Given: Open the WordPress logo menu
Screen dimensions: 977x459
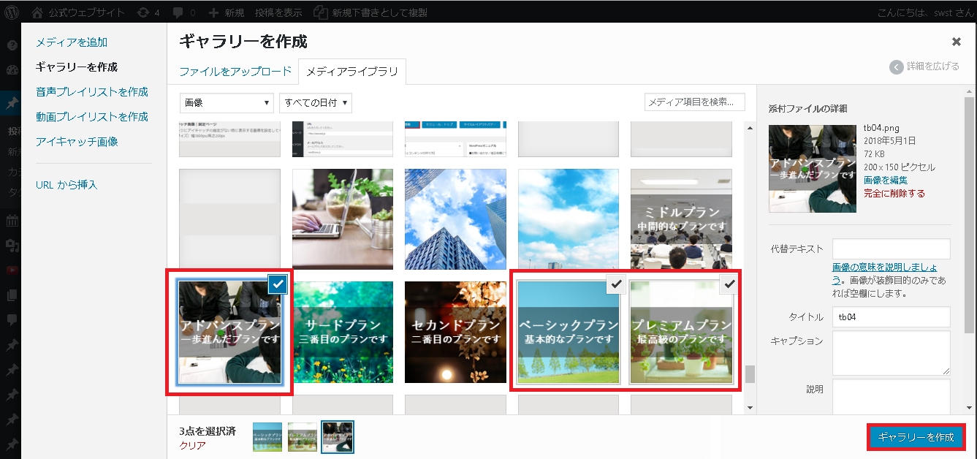Looking at the screenshot, I should (12, 12).
